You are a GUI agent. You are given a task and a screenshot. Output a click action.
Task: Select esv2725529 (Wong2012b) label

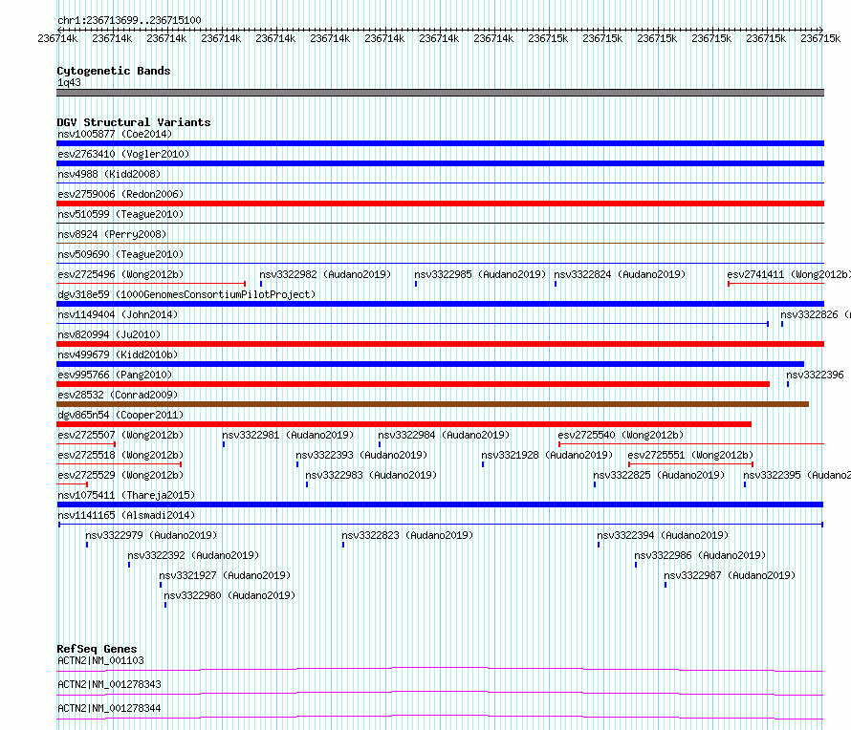(120, 475)
